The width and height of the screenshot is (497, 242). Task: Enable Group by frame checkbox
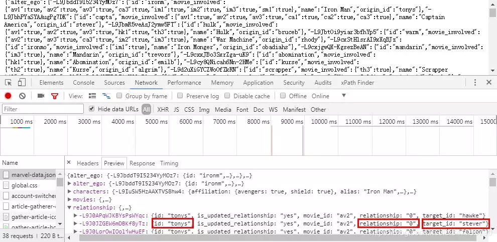tap(119, 96)
